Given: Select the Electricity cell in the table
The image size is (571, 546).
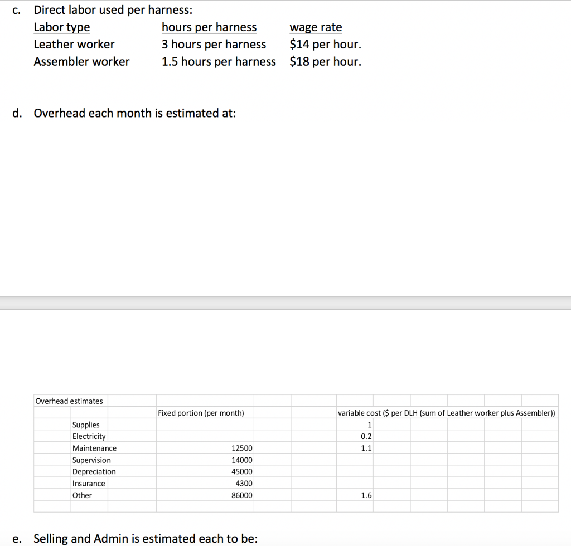Looking at the screenshot, I should (89, 436).
